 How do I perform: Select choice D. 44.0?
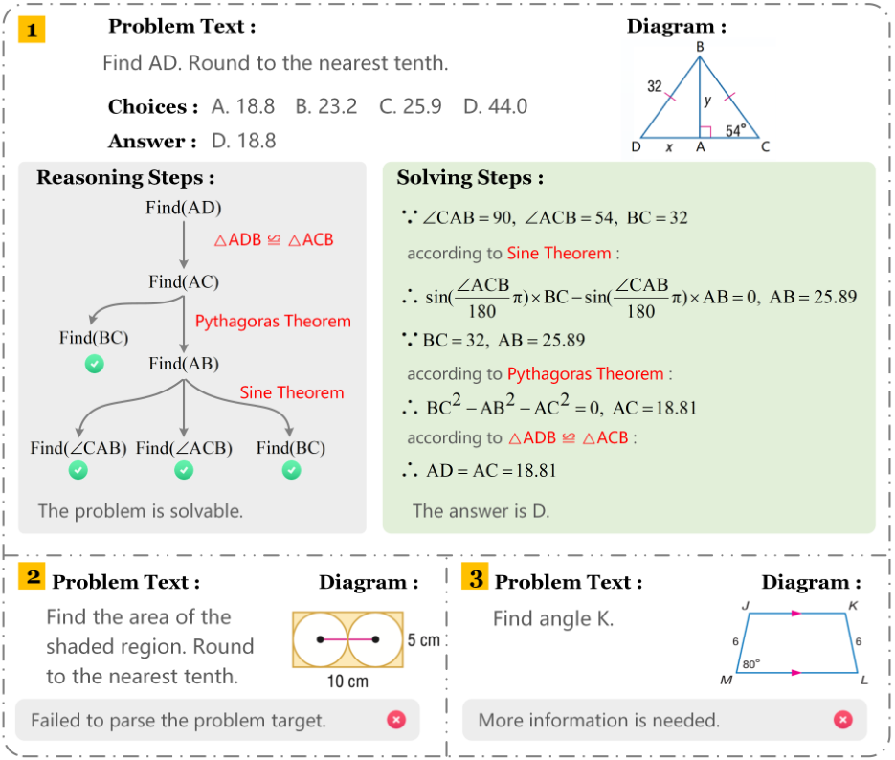pos(496,106)
